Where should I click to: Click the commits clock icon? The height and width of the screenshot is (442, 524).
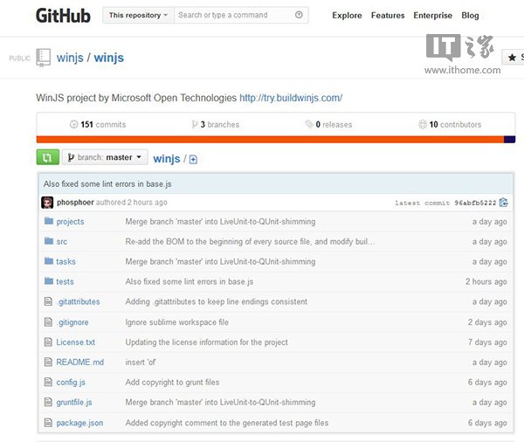coord(73,124)
